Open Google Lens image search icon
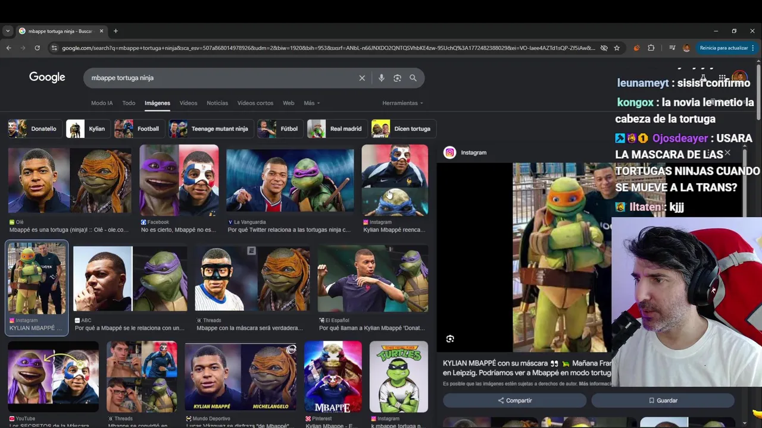Screen dimensions: 762x428 pos(397,78)
